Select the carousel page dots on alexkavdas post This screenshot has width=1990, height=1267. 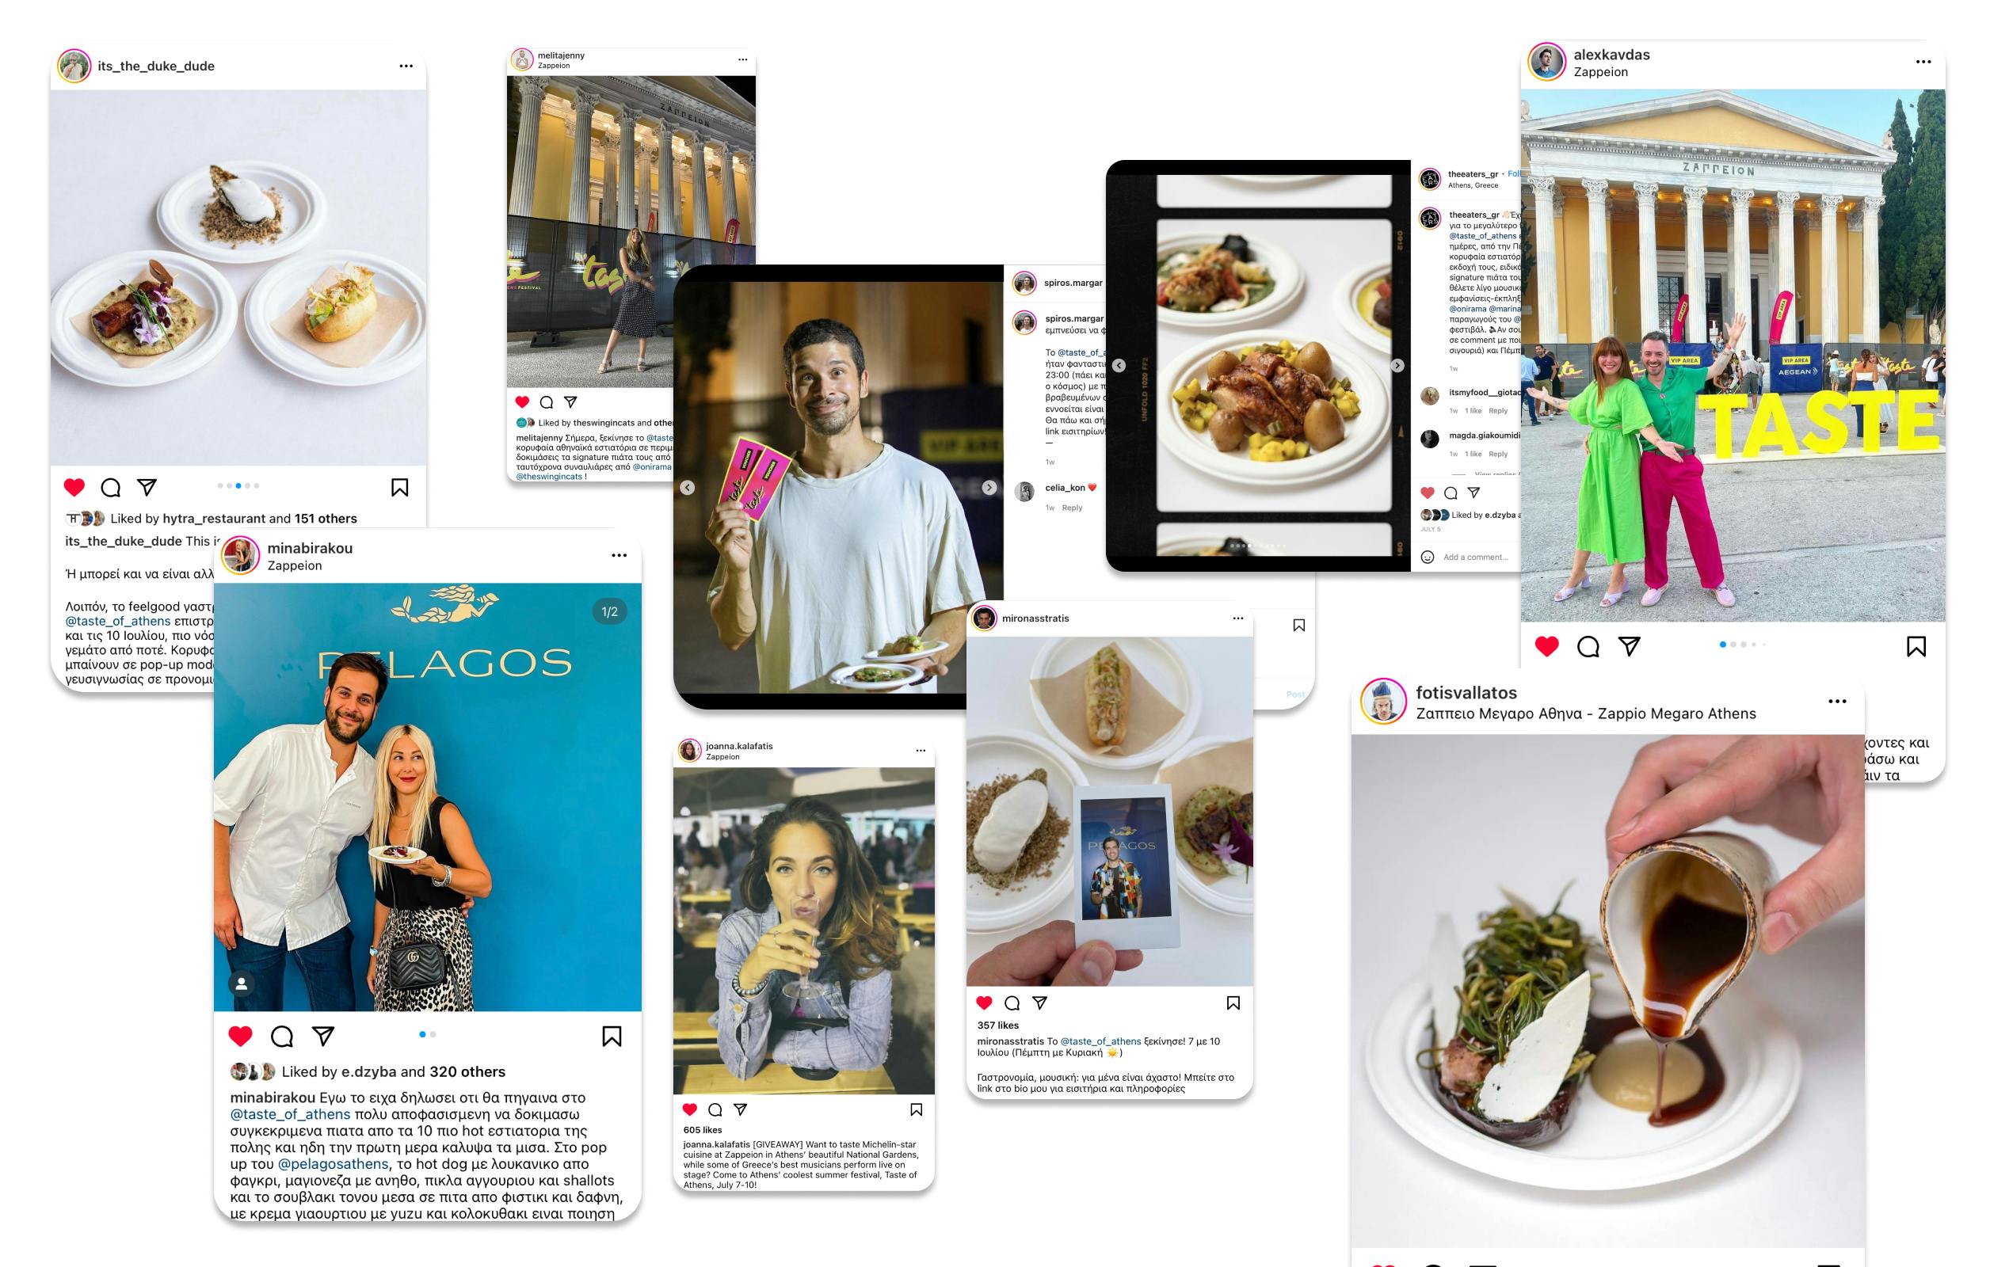coord(1742,645)
